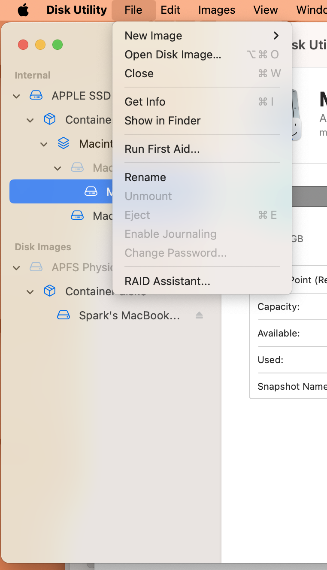The height and width of the screenshot is (570, 327).
Task: Click the Disk Images section header
Action: pyautogui.click(x=43, y=247)
